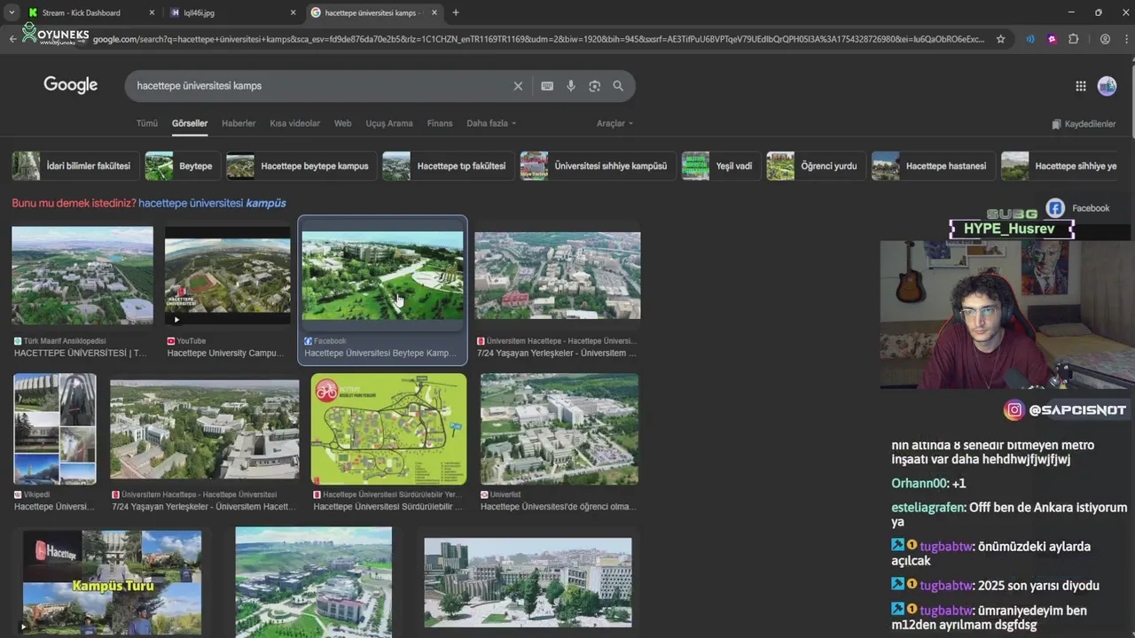Open the green campus map image
Screen dimensions: 1135x638
[x=388, y=429]
